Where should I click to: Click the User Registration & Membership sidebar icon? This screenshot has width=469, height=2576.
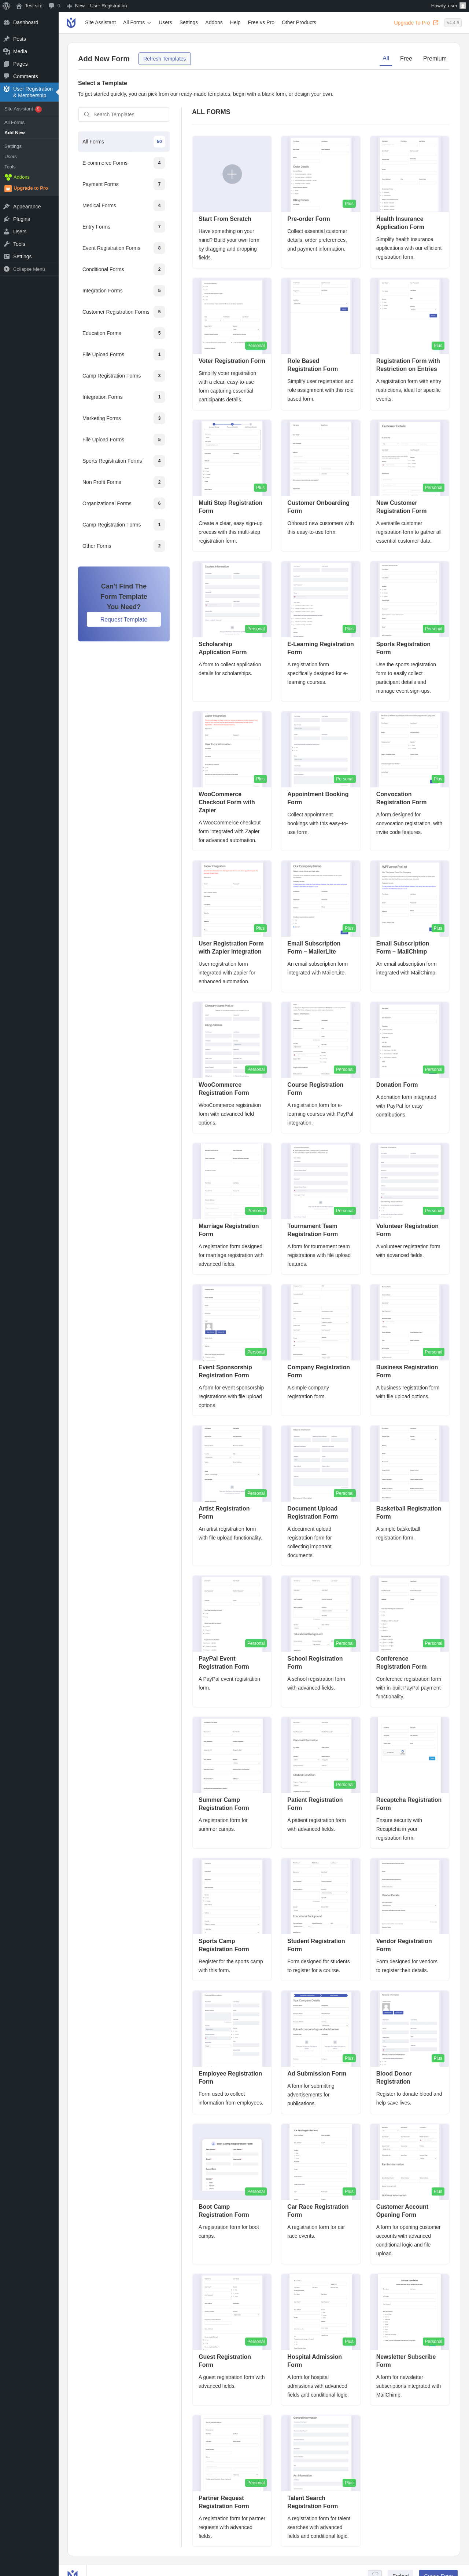tap(7, 89)
